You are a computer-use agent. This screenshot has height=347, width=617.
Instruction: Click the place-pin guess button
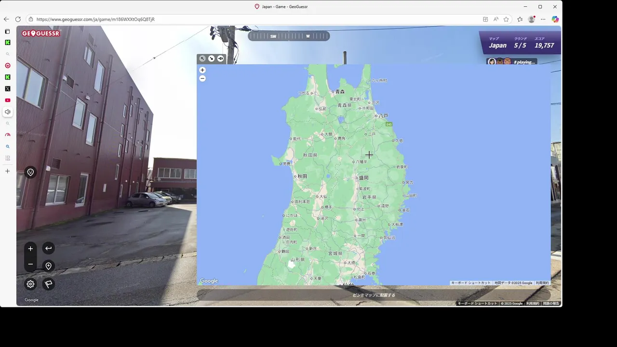coord(374,295)
